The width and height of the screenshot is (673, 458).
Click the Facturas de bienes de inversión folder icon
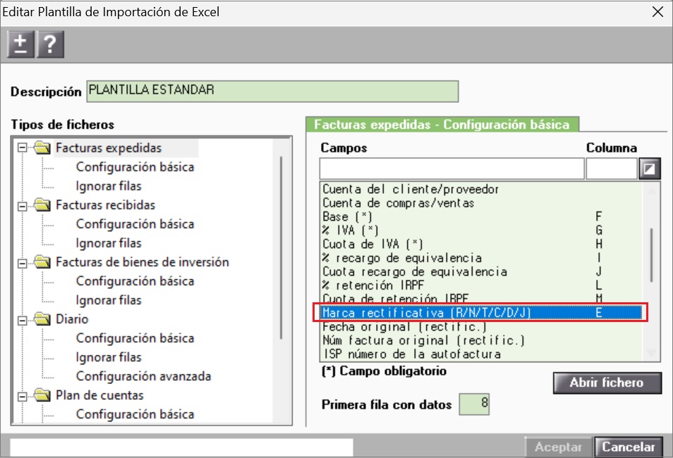[42, 262]
